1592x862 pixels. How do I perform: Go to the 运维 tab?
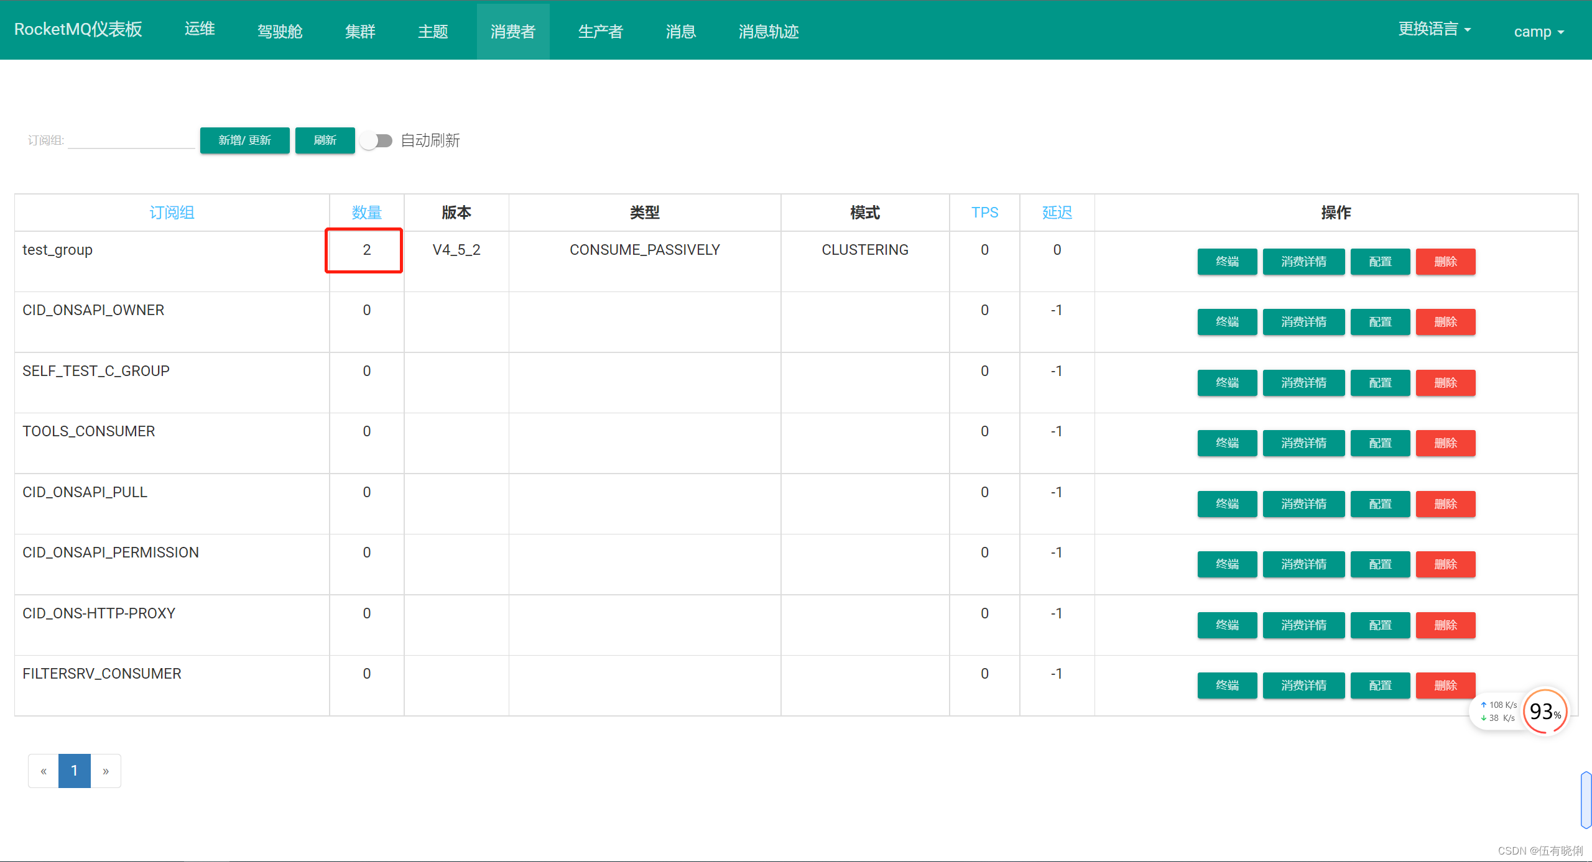(x=200, y=29)
